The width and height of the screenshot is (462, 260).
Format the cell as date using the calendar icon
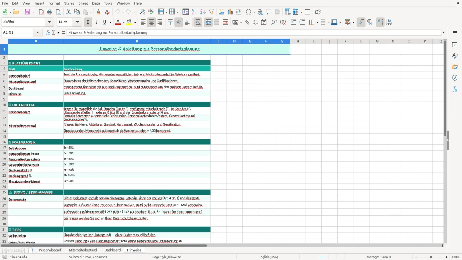click(x=264, y=22)
